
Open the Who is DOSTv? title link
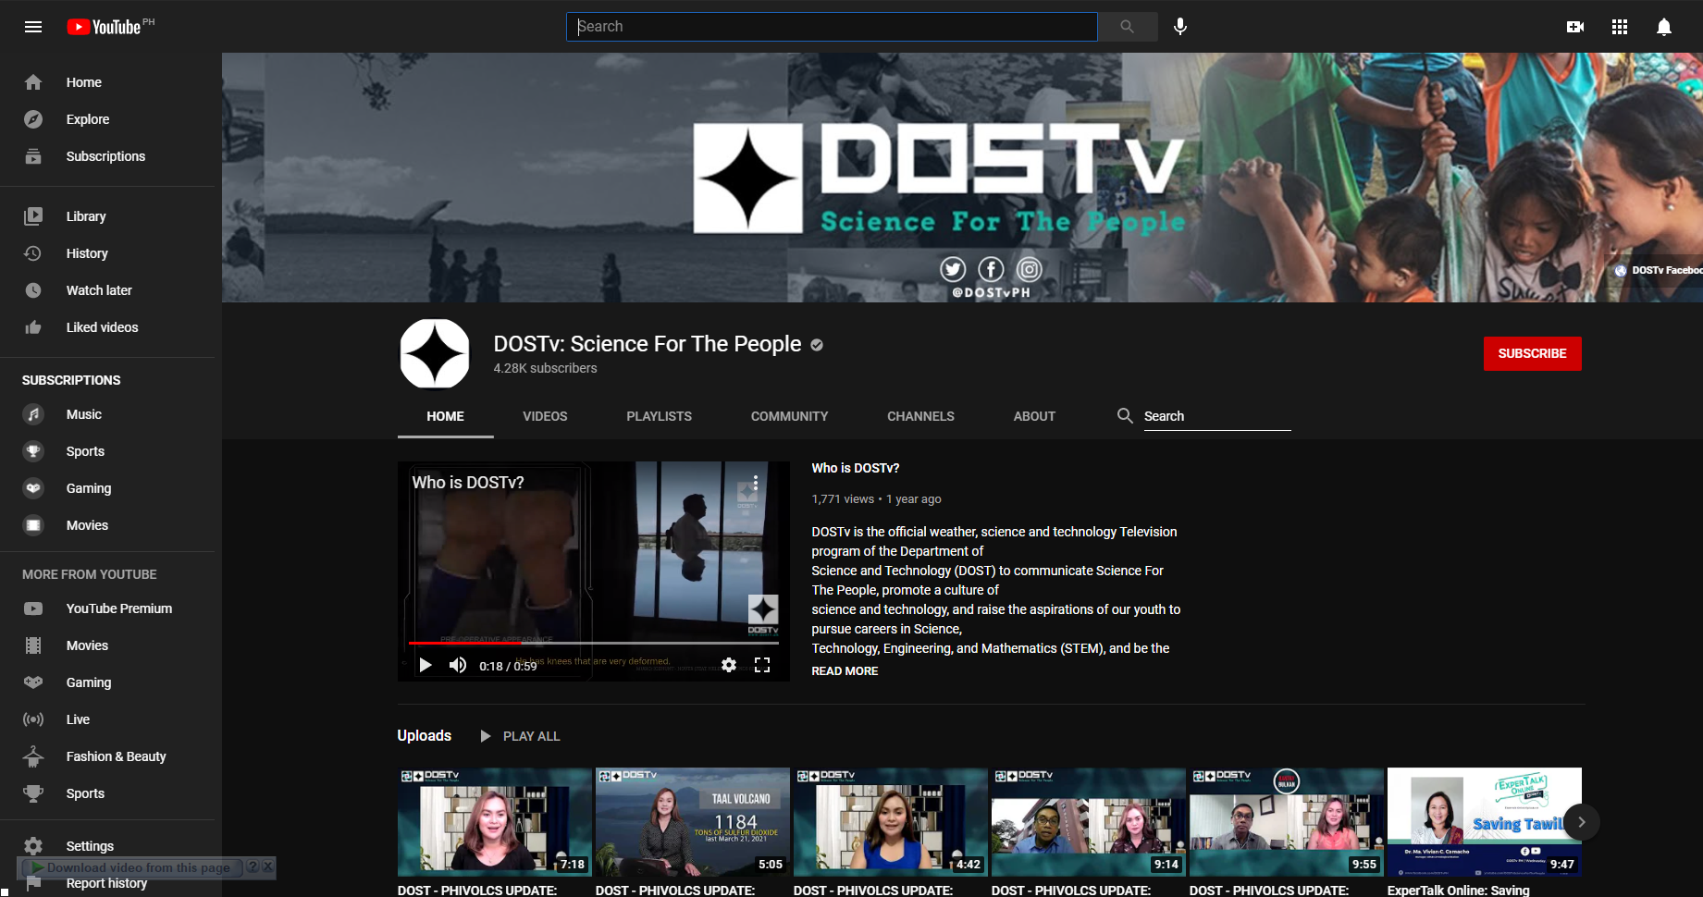pos(856,468)
